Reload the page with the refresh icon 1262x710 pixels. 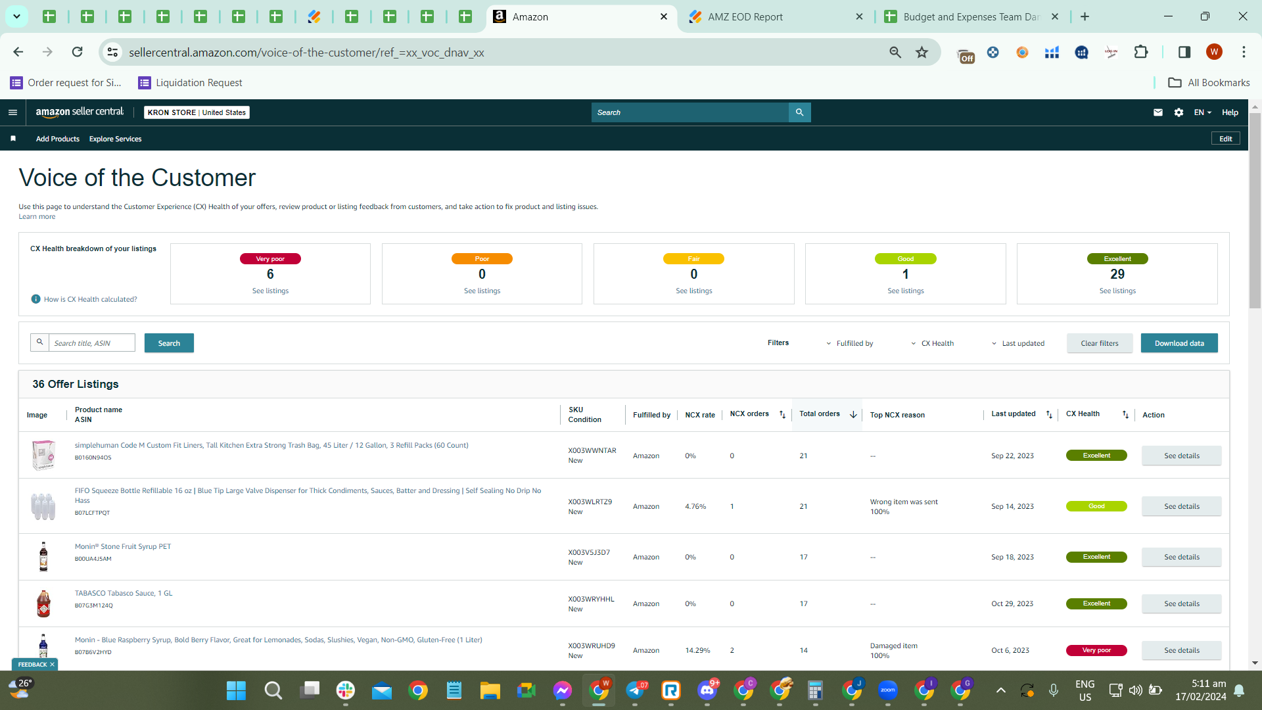(x=77, y=52)
